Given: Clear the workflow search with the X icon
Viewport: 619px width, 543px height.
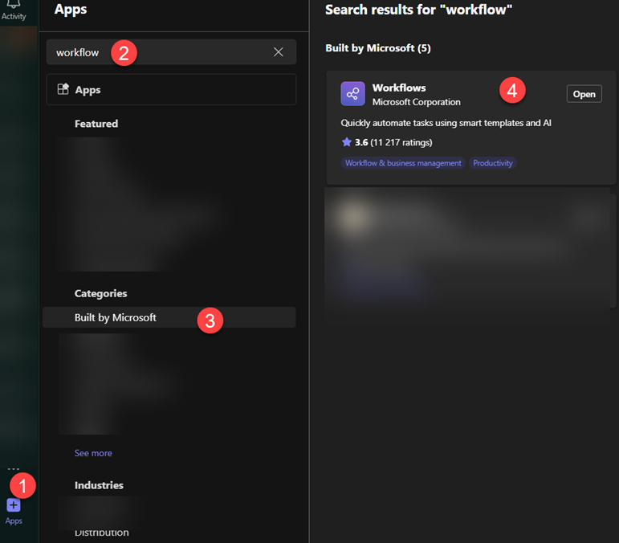Looking at the screenshot, I should (278, 52).
